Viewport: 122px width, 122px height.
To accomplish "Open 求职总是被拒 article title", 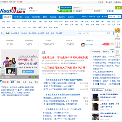I will coord(63,95).
